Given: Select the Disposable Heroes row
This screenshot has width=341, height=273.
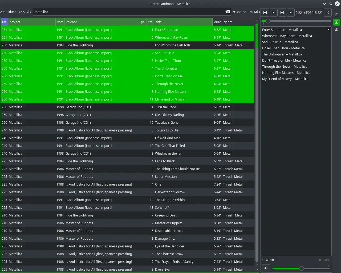Looking at the screenshot, I should tap(127, 231).
